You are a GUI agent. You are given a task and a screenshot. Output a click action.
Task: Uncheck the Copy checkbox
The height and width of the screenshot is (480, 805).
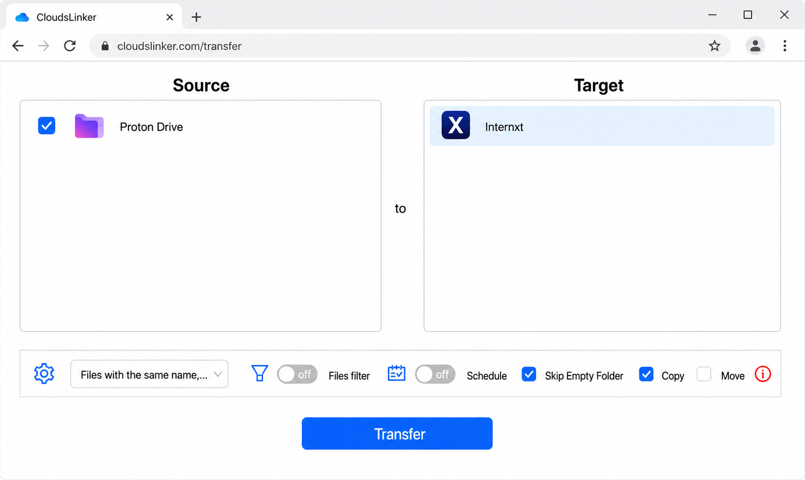(646, 374)
